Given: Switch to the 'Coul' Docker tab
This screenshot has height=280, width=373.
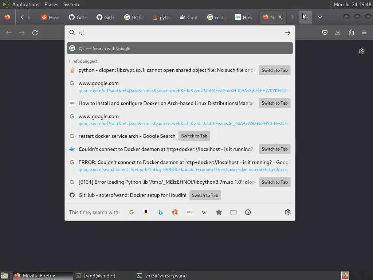Looking at the screenshot, I should coord(189,17).
